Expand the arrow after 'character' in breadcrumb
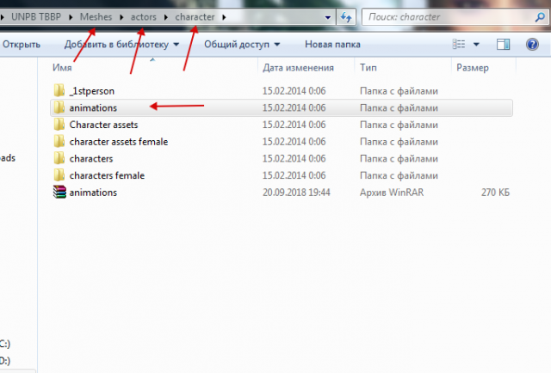The image size is (551, 373). click(x=224, y=16)
